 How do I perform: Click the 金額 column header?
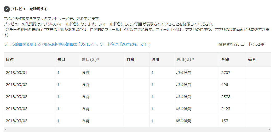click(233, 60)
